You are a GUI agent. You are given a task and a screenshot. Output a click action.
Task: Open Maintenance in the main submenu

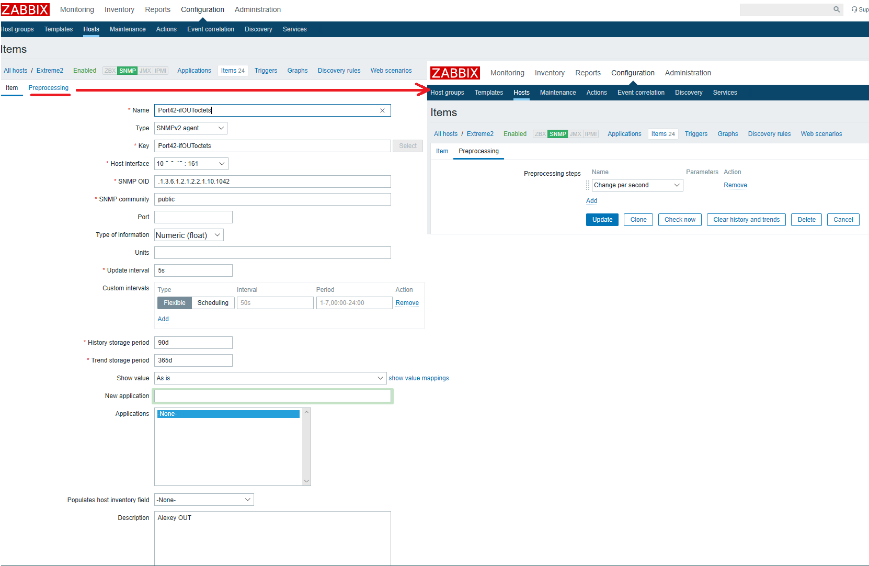tap(128, 29)
